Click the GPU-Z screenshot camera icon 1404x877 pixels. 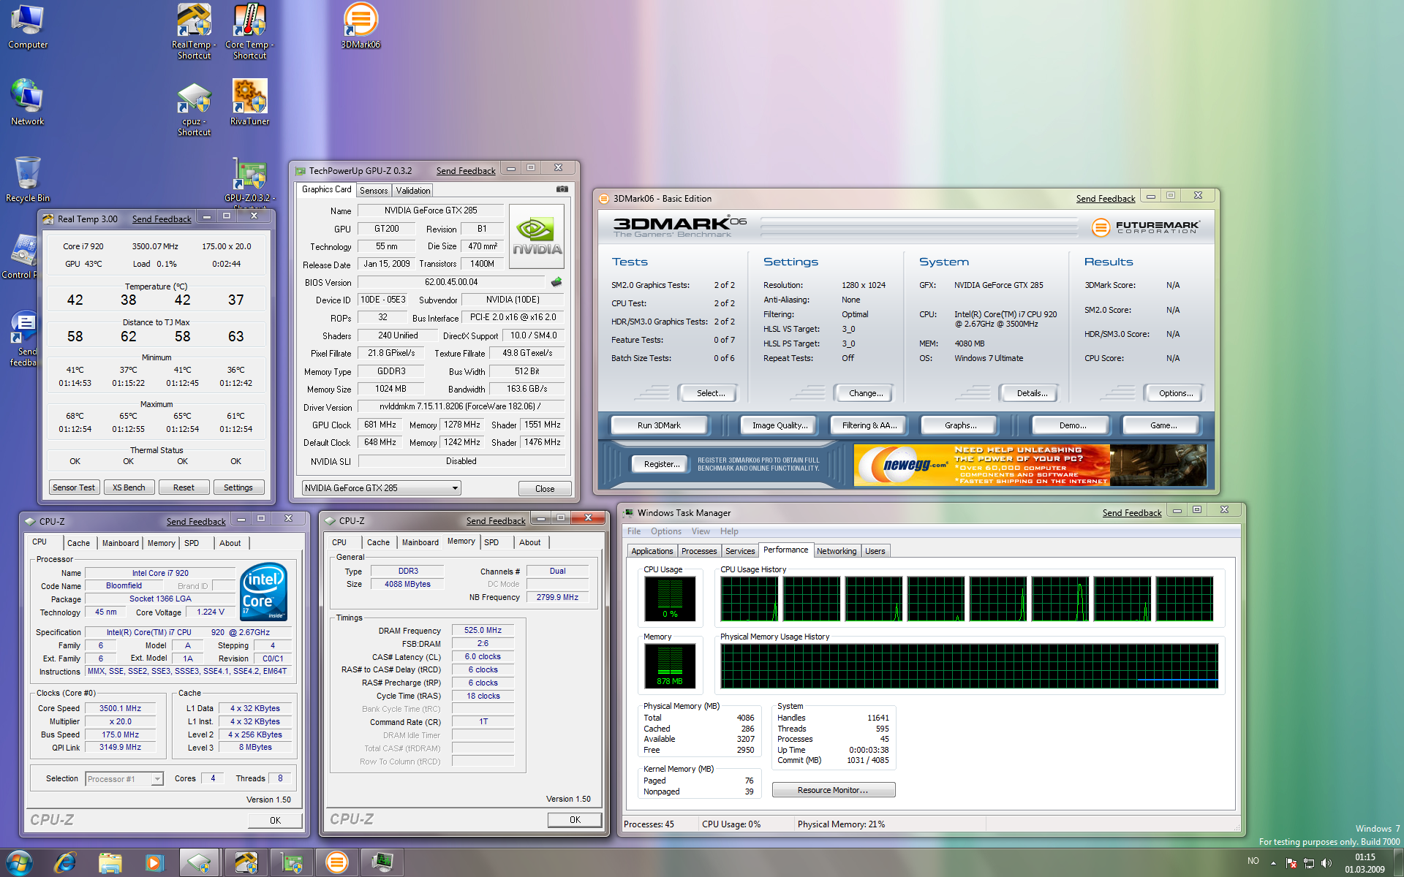pos(562,189)
